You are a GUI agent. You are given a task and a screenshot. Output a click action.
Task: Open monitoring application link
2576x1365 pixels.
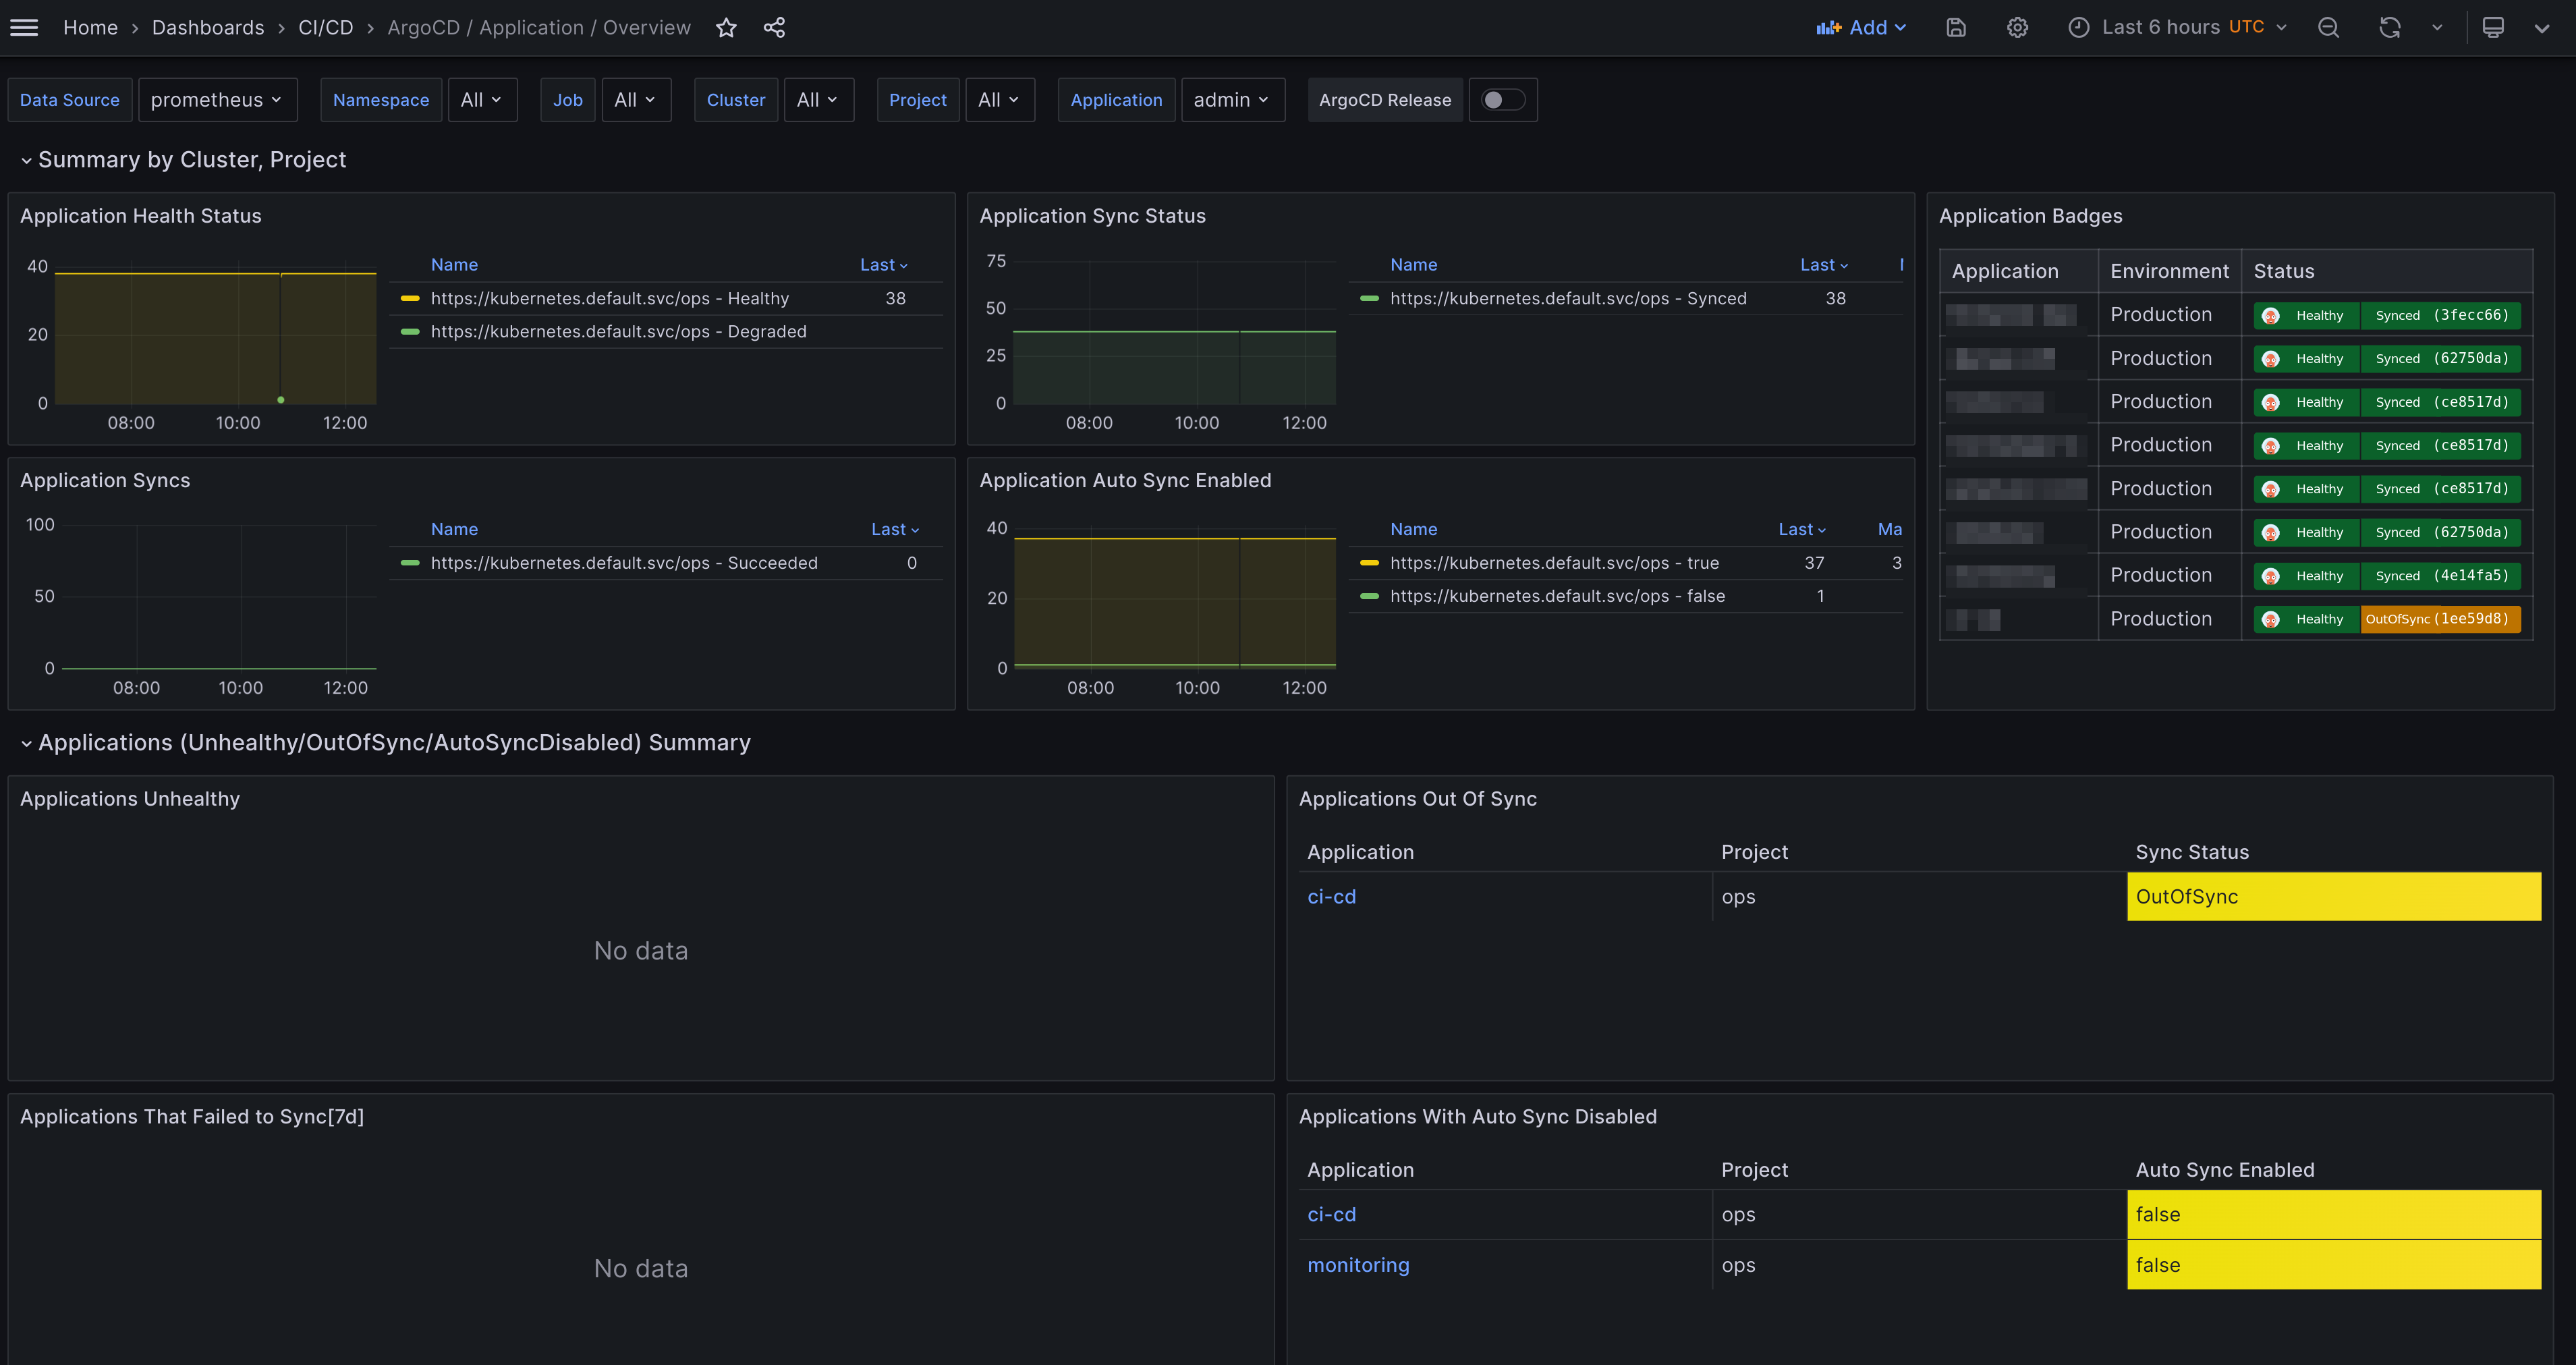(x=1358, y=1265)
